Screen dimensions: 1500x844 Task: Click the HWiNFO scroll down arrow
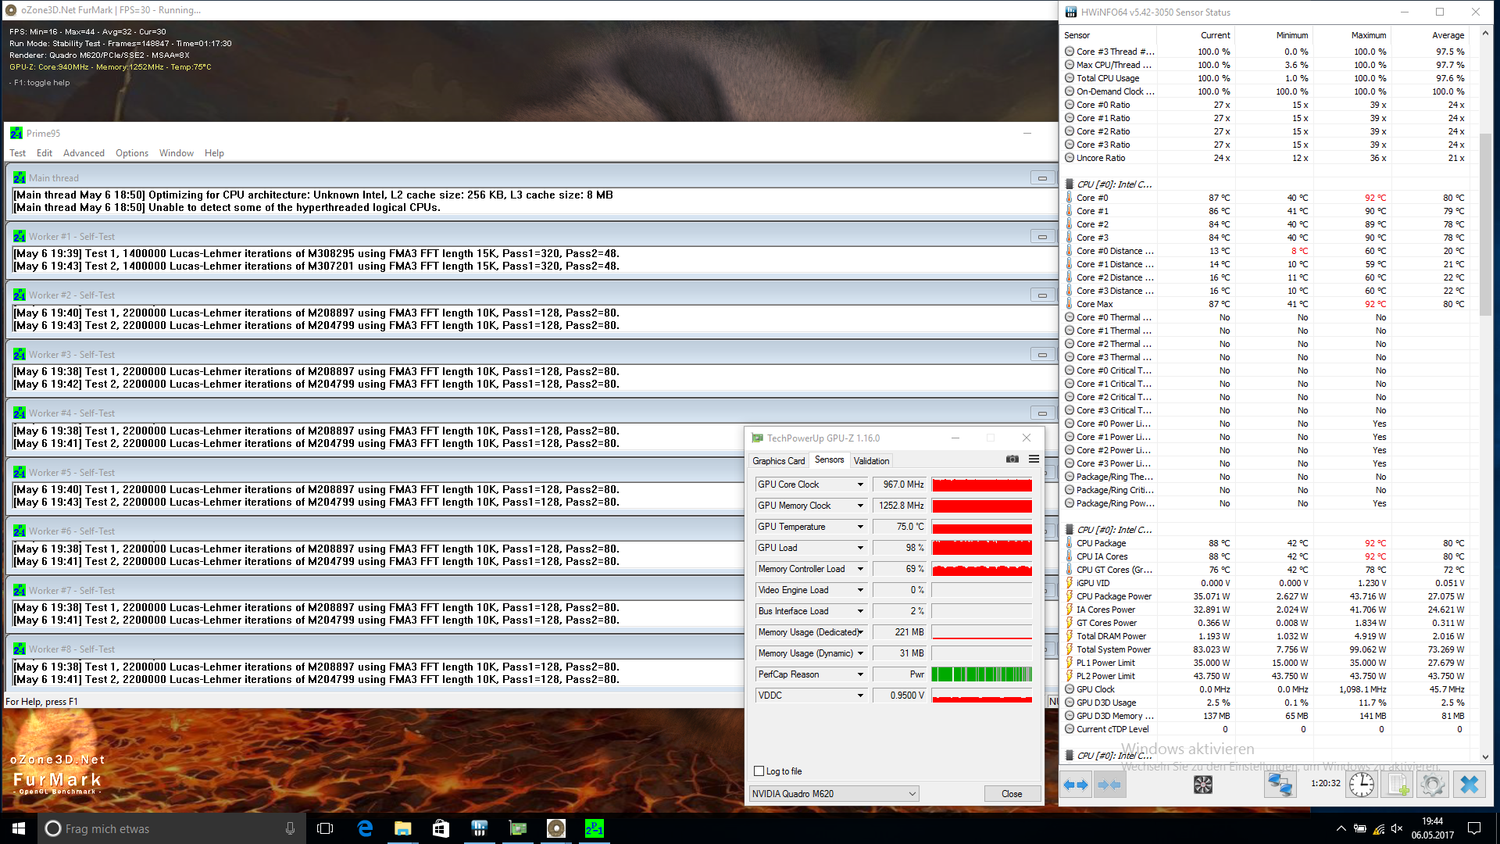pos(1485,756)
